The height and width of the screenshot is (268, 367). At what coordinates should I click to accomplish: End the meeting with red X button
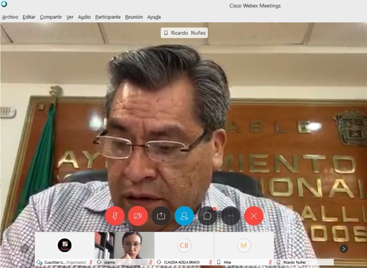pyautogui.click(x=254, y=216)
